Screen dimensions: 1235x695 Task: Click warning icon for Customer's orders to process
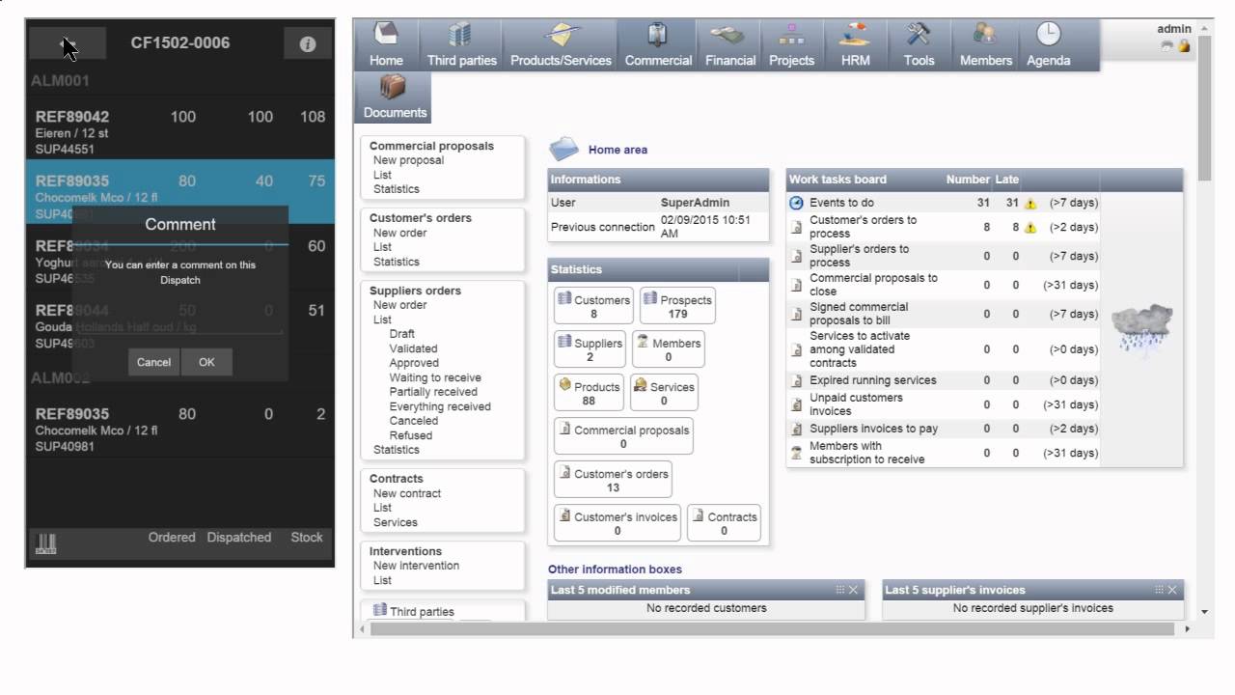(x=1030, y=228)
